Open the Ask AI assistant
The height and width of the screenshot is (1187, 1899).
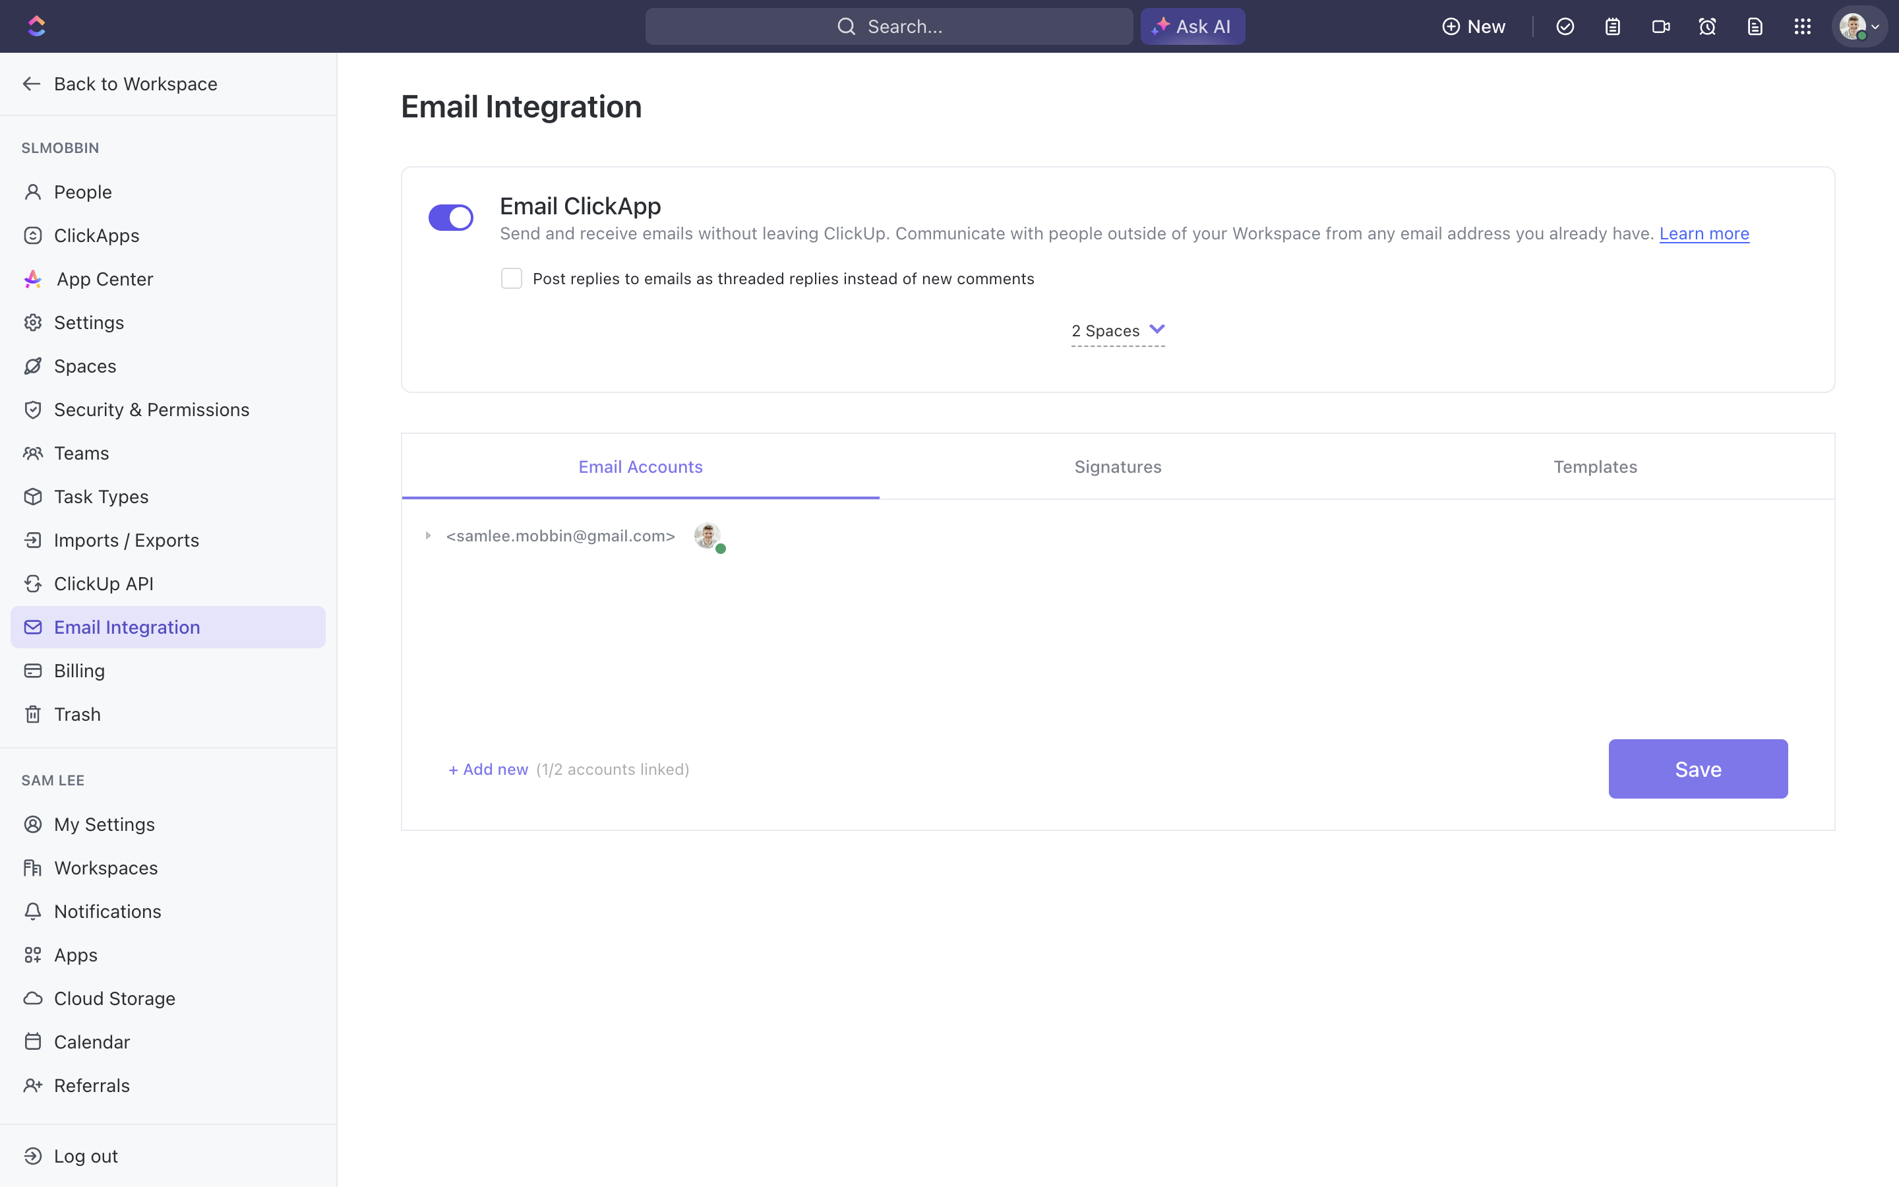point(1192,26)
